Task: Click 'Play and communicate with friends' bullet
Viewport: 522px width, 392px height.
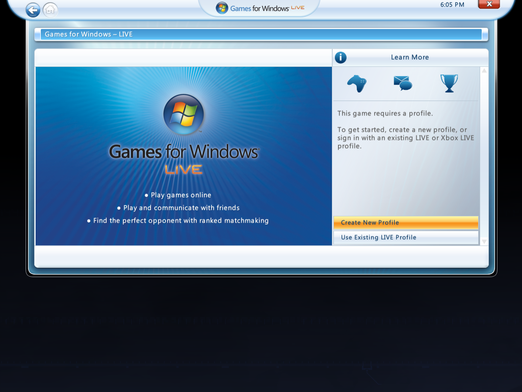Action: [178, 208]
